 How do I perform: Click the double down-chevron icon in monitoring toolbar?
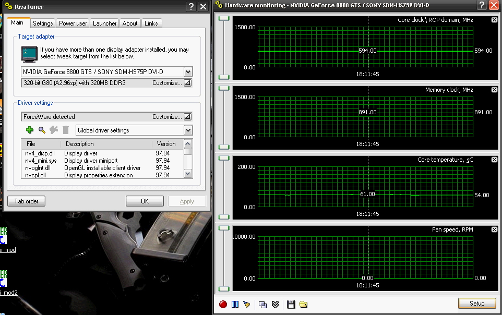click(276, 304)
